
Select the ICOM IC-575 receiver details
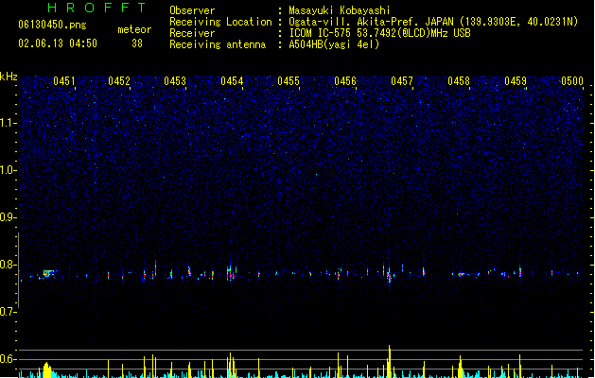point(379,33)
